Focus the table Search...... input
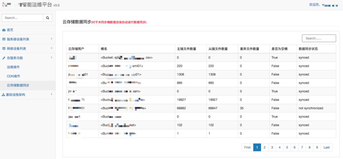This screenshot has width=343, height=159. (319, 38)
